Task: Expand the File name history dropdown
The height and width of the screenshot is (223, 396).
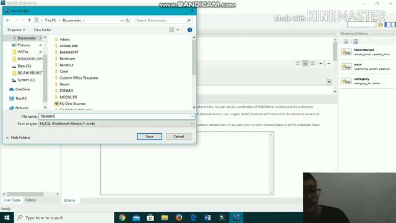Action: click(x=192, y=116)
